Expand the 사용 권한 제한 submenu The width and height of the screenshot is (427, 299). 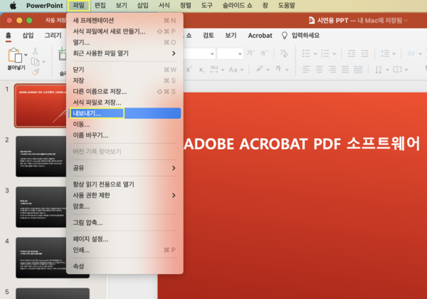[174, 195]
